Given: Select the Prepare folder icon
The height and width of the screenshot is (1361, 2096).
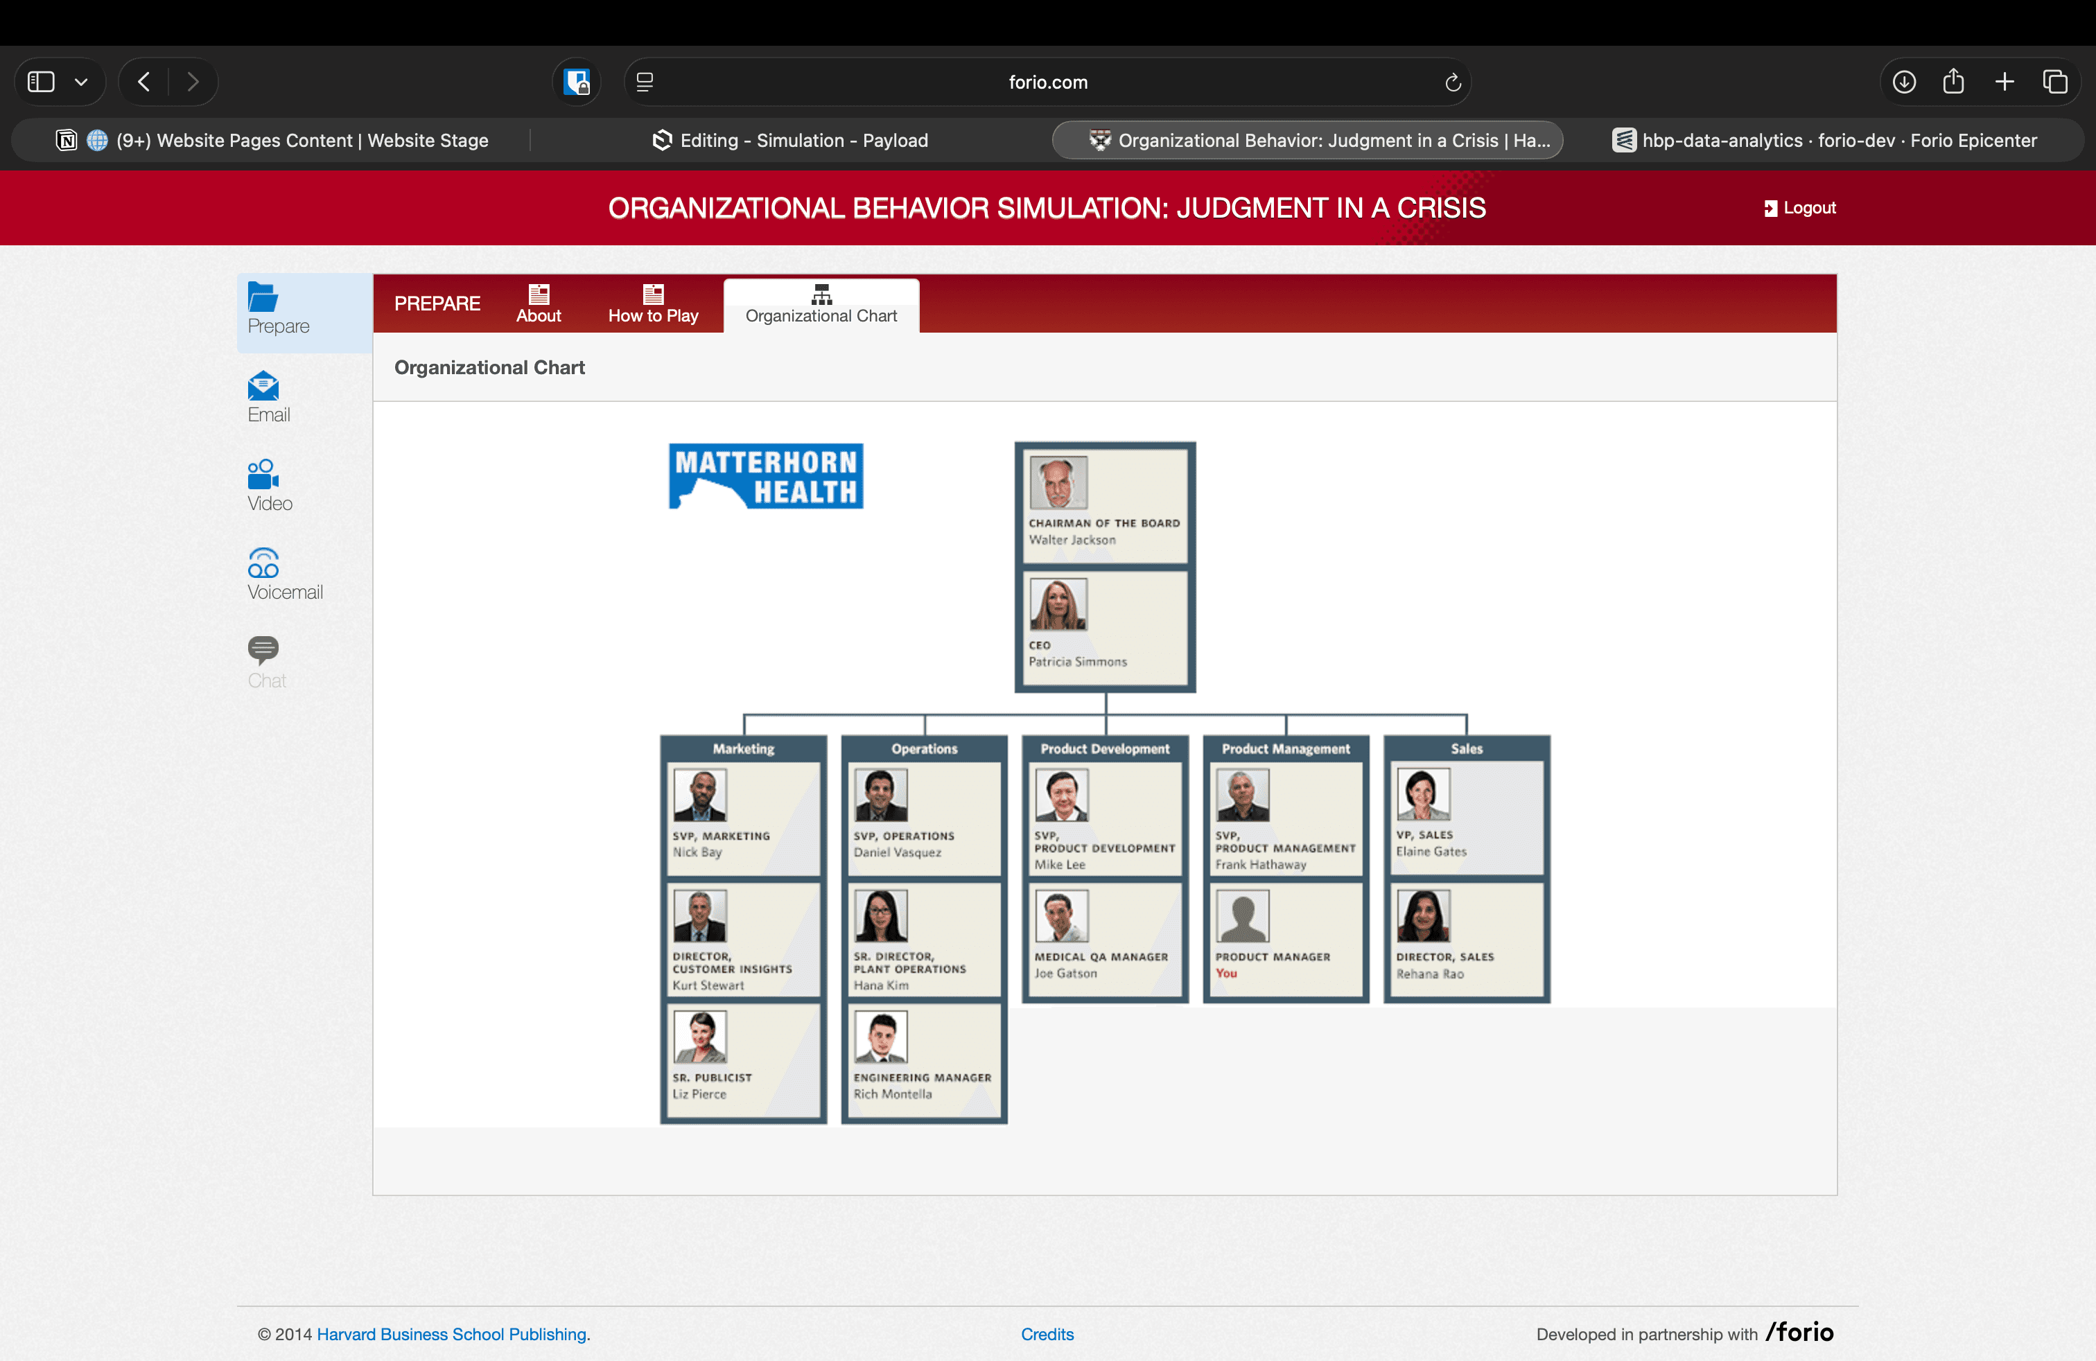Looking at the screenshot, I should 263,297.
